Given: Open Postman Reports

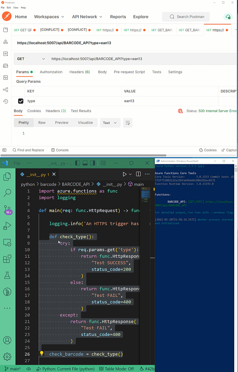Looking at the screenshot, I should pos(118,17).
